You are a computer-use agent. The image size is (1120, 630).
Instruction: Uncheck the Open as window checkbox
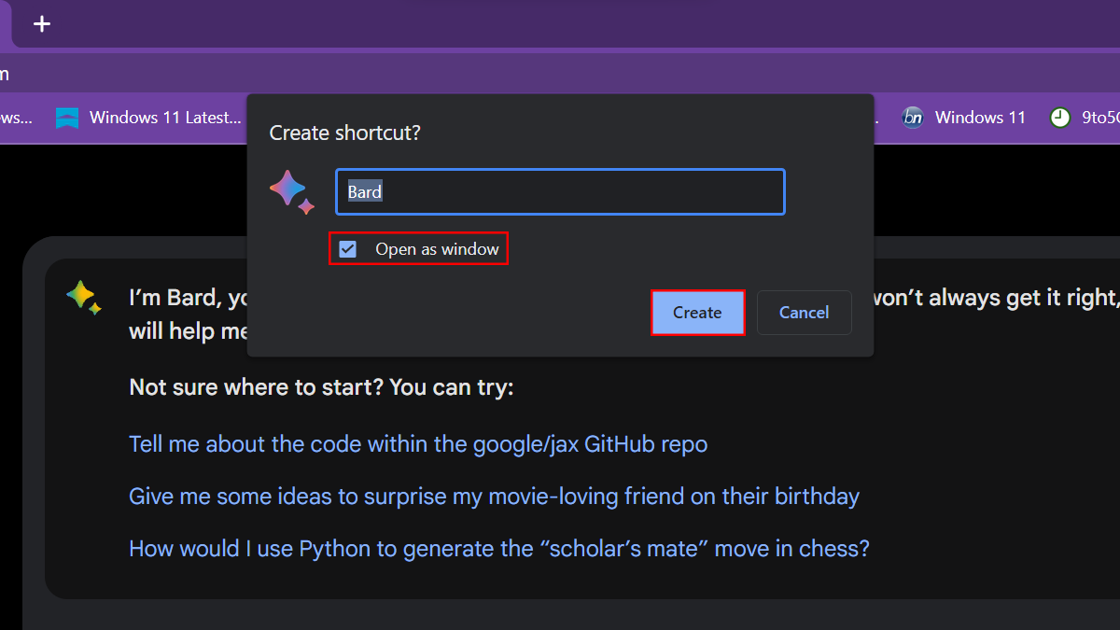coord(348,249)
